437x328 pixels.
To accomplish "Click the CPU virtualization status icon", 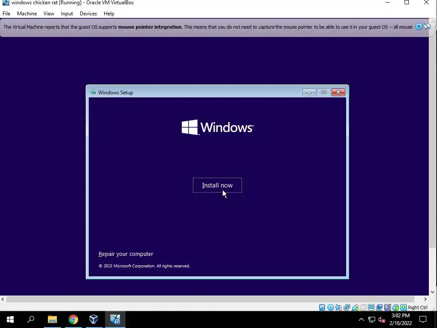I will [x=387, y=307].
